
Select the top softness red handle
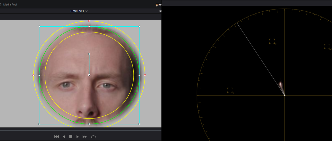pos(89,21)
